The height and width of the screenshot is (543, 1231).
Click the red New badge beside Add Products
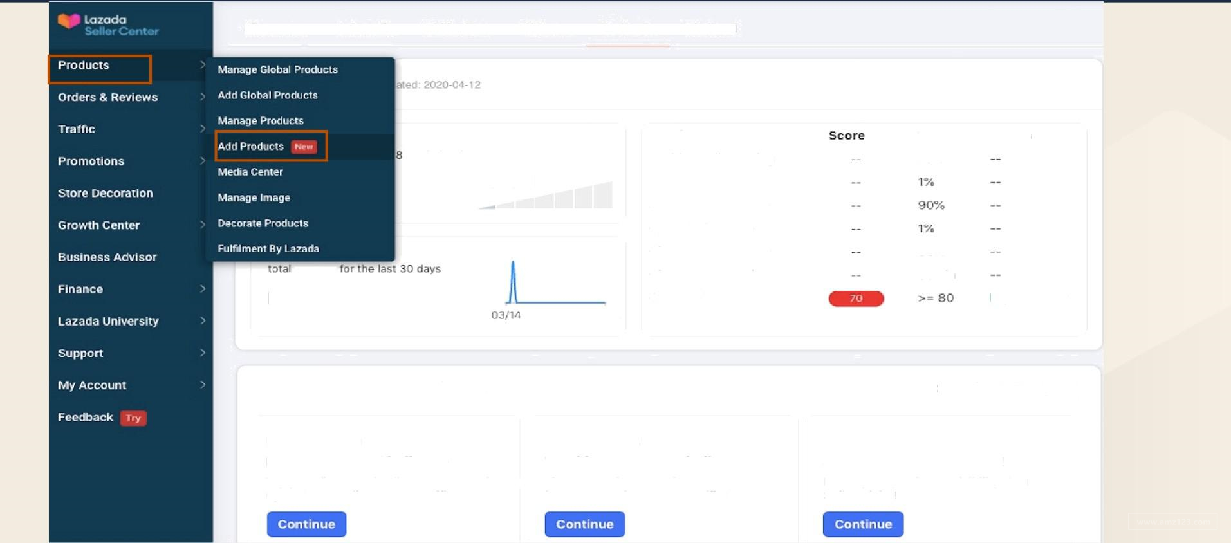(304, 147)
